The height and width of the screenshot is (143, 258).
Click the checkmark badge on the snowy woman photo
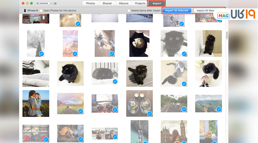[41, 53]
